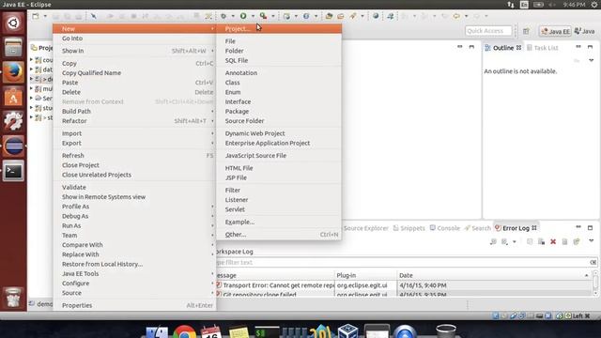Click the New wizard icon in Eclipse toolbar
Screen dimensions: 601x338
click(36, 16)
